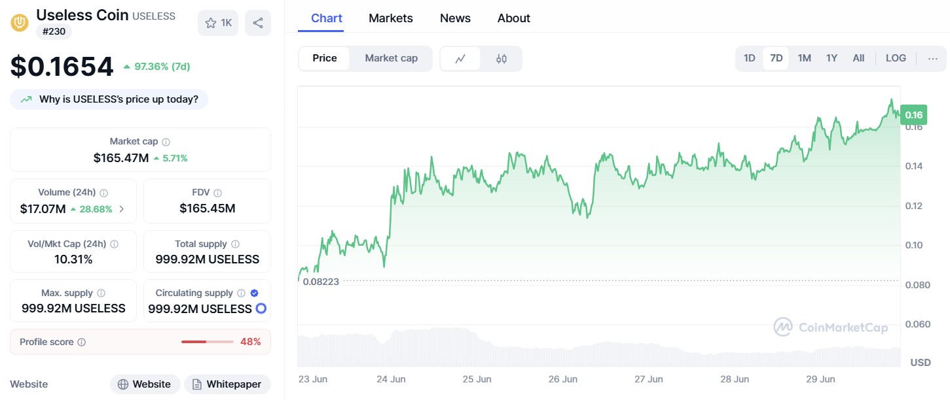950x400 pixels.
Task: Open the Whitepaper link
Action: coord(227,384)
